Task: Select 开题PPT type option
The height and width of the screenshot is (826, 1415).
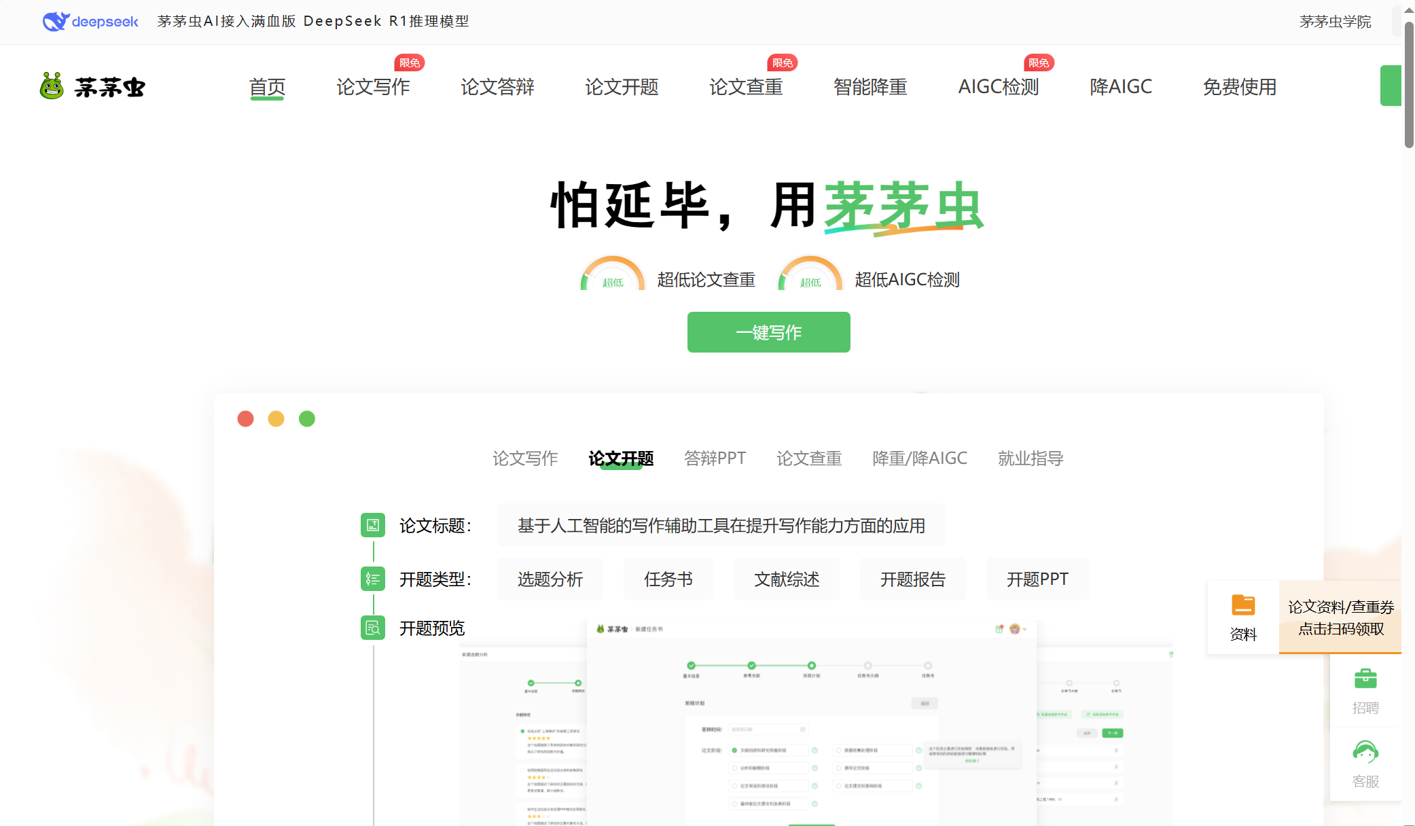Action: pos(1037,579)
